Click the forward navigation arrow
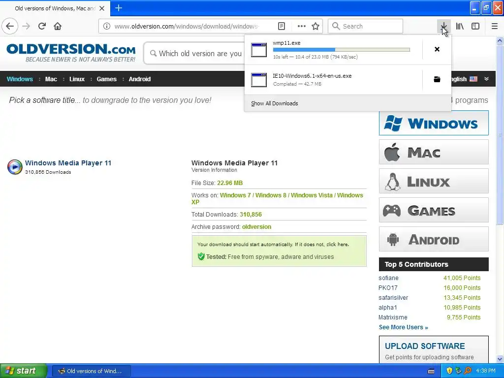The image size is (504, 378). click(x=27, y=26)
